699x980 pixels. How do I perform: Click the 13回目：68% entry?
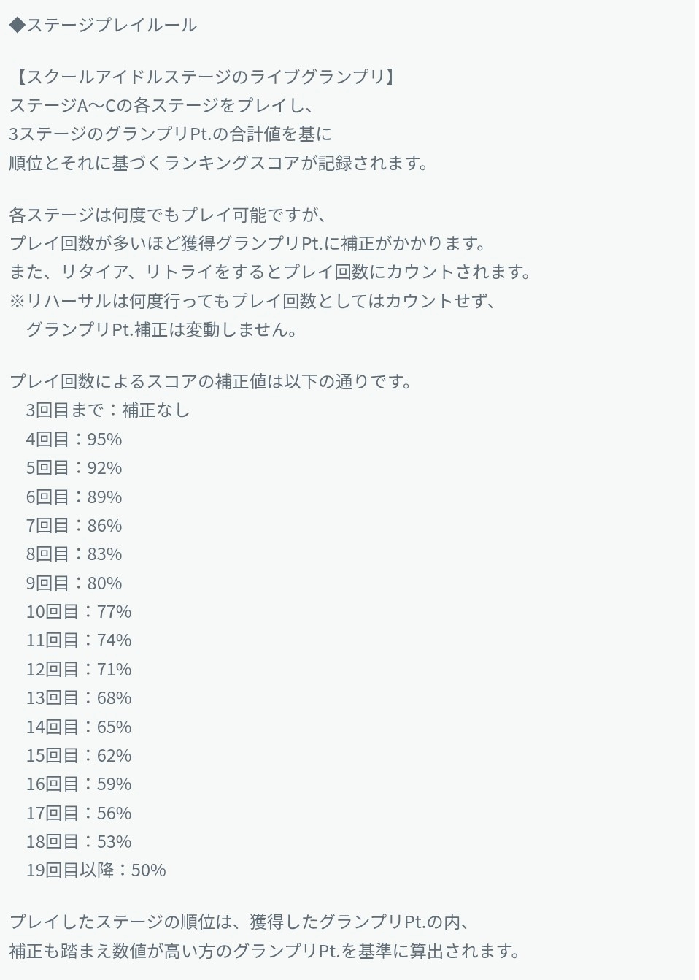(x=79, y=698)
